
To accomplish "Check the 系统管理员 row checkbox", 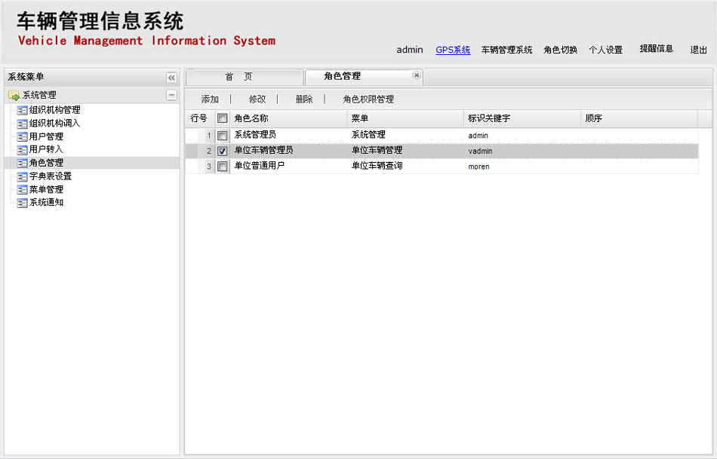I will tap(223, 136).
